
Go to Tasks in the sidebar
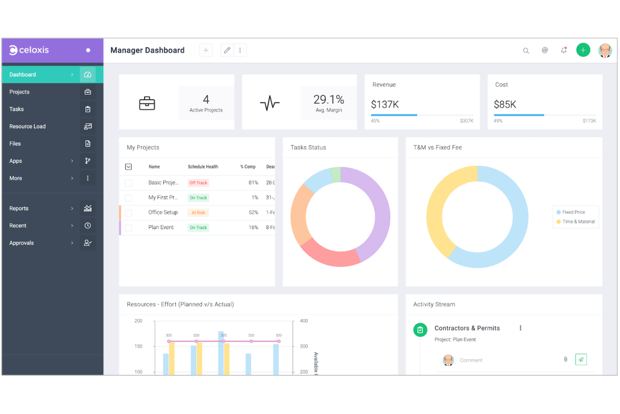(17, 109)
